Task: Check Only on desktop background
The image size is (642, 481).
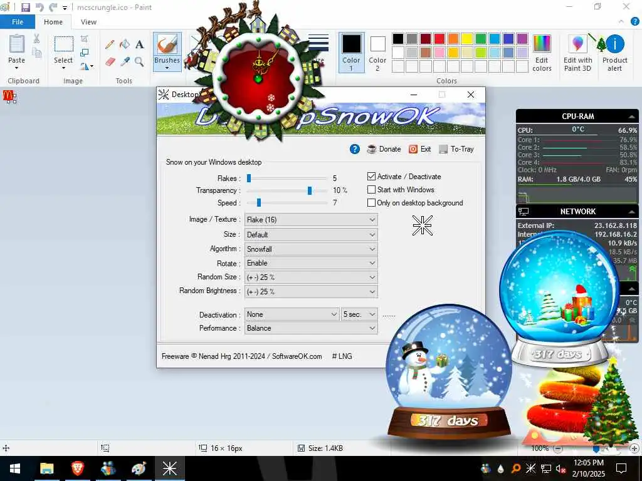Action: tap(371, 202)
